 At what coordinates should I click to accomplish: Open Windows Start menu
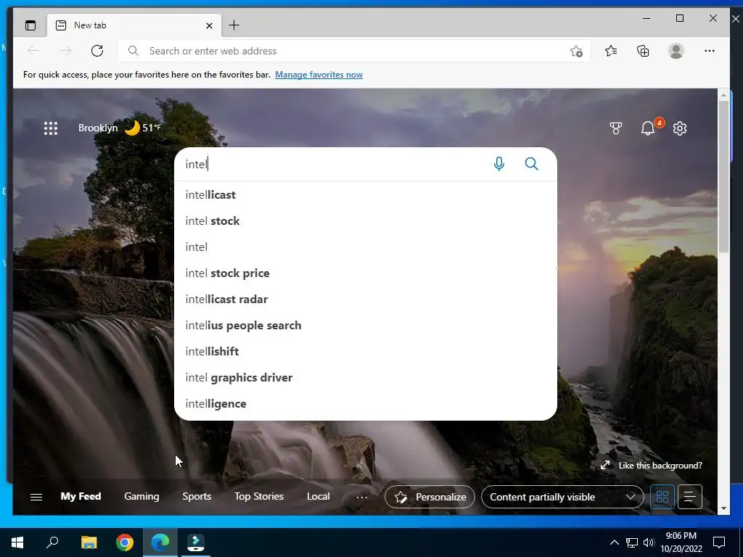[17, 542]
